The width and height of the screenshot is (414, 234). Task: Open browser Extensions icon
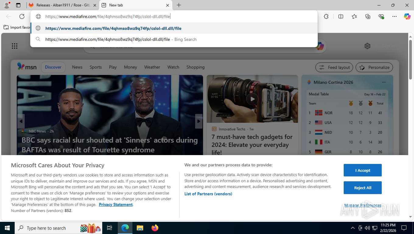pos(326,16)
